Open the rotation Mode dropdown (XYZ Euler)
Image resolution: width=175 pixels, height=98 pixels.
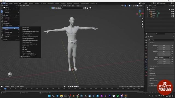point(164,57)
